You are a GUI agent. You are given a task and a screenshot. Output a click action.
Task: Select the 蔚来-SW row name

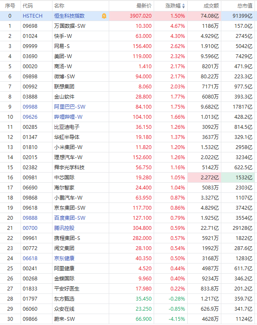[x=65, y=319]
